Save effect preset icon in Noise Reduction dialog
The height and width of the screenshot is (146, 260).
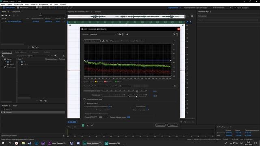point(119,34)
